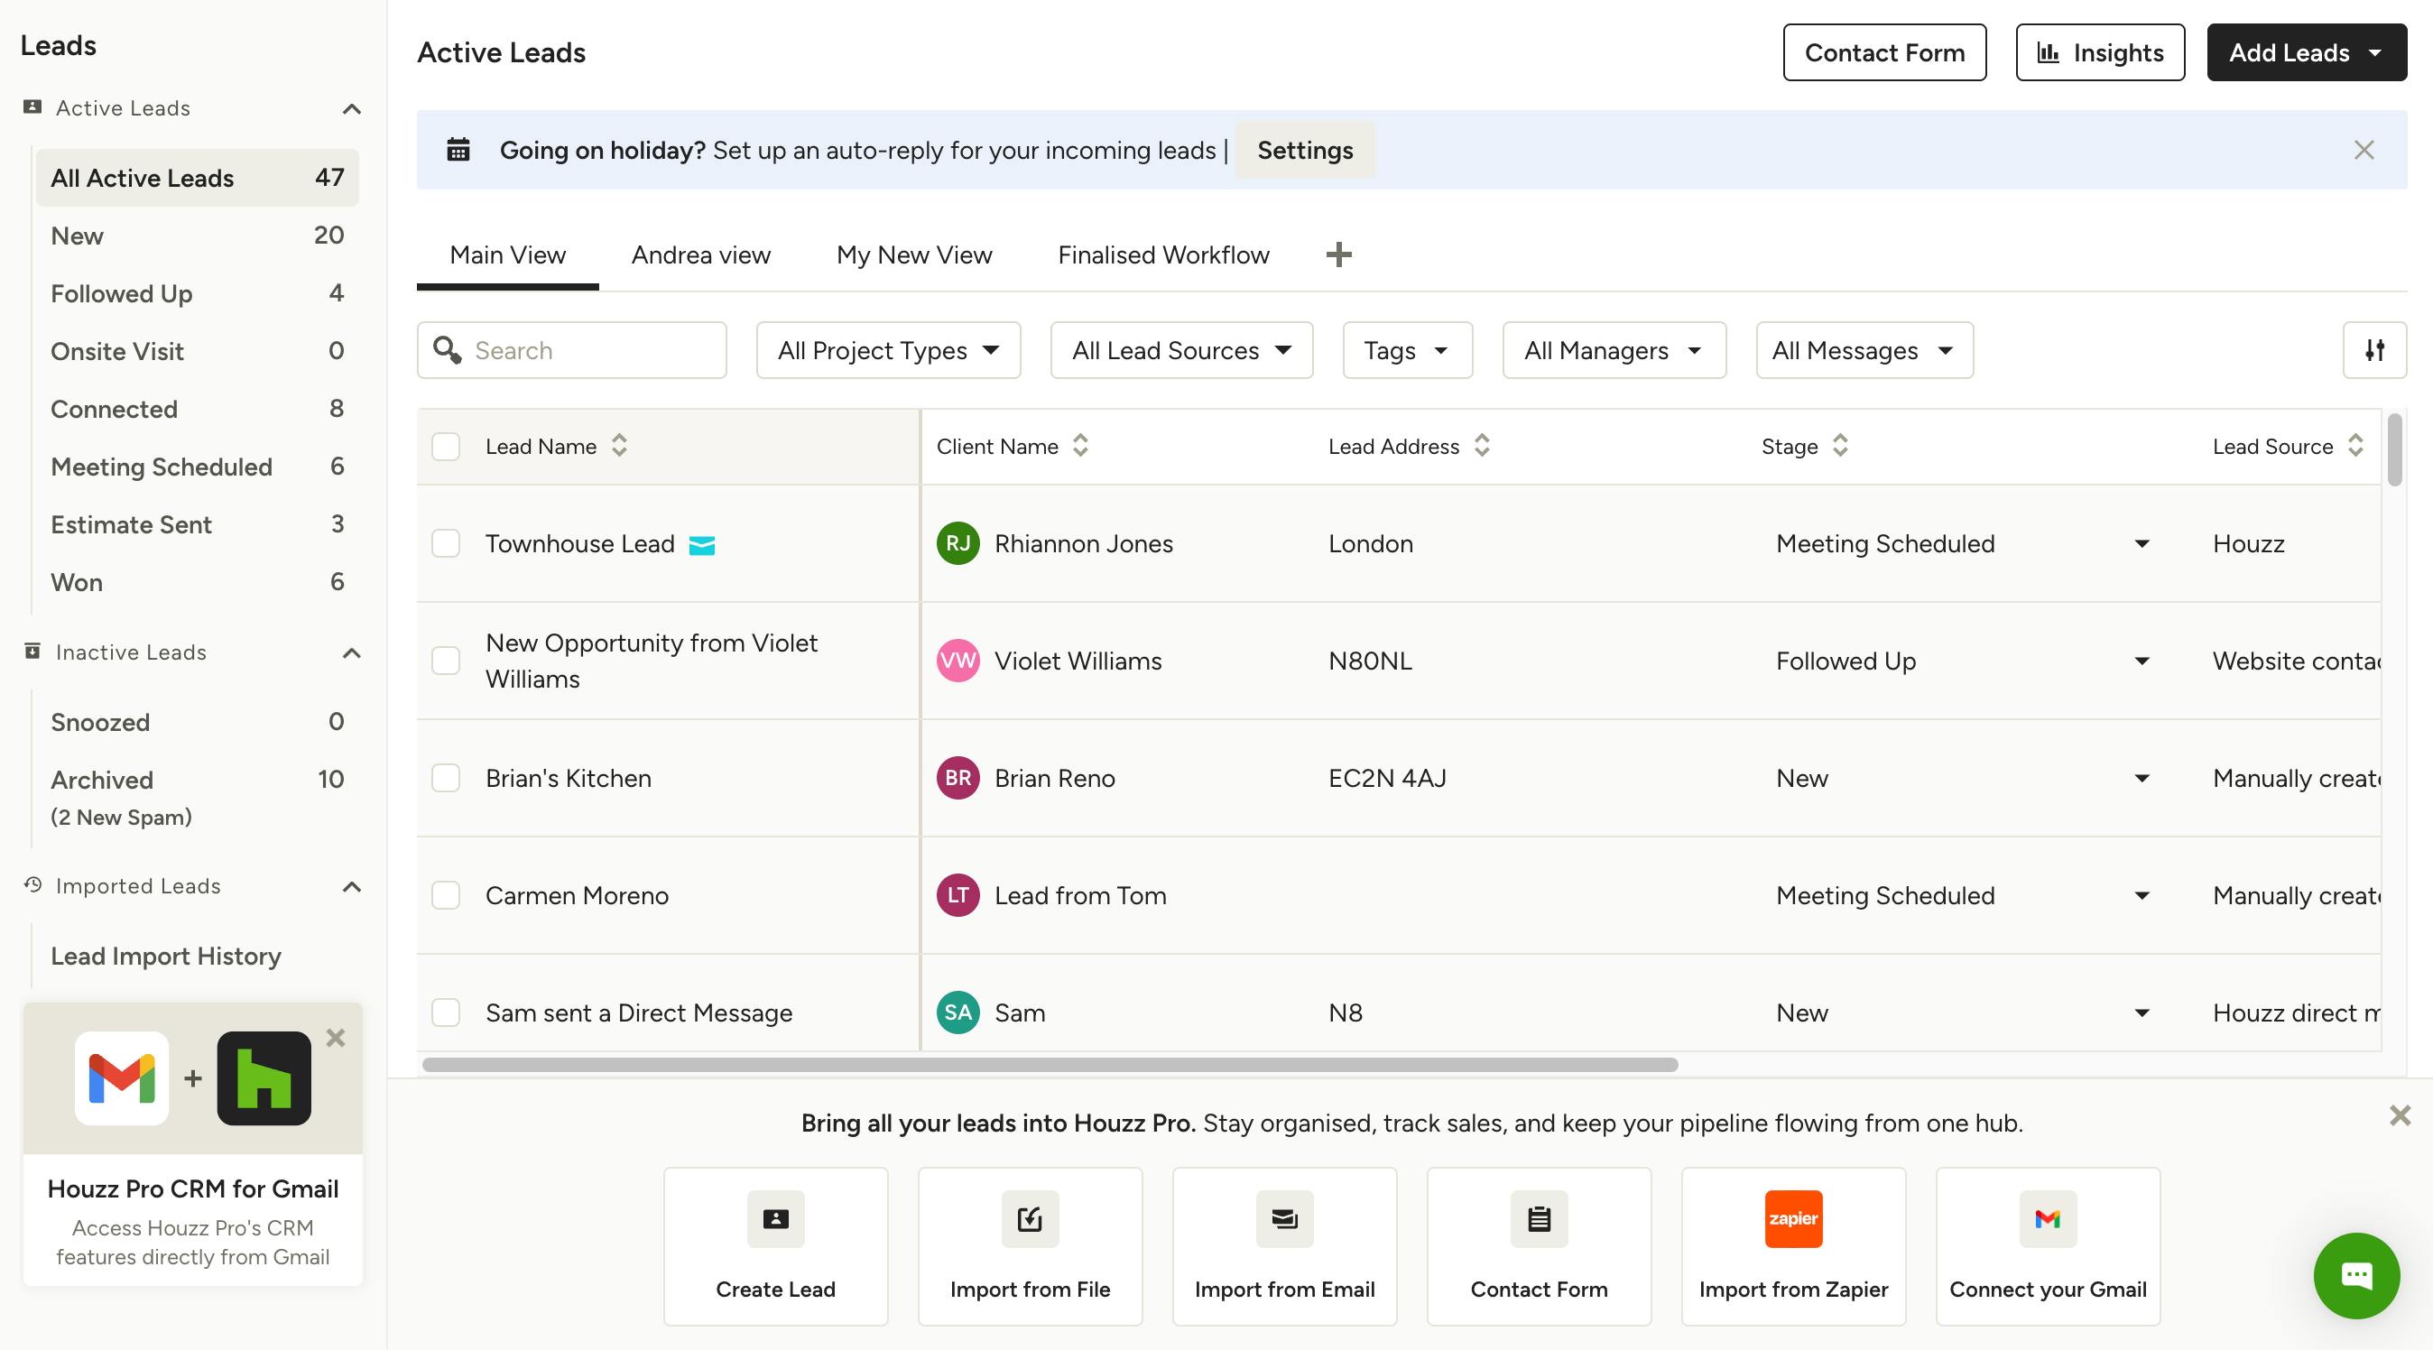The height and width of the screenshot is (1350, 2433).
Task: Open the Carmen Moreno lead
Action: tap(577, 894)
